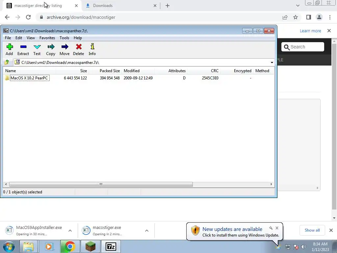Close the Windows Update notification balloon
The image size is (337, 253).
(x=277, y=228)
